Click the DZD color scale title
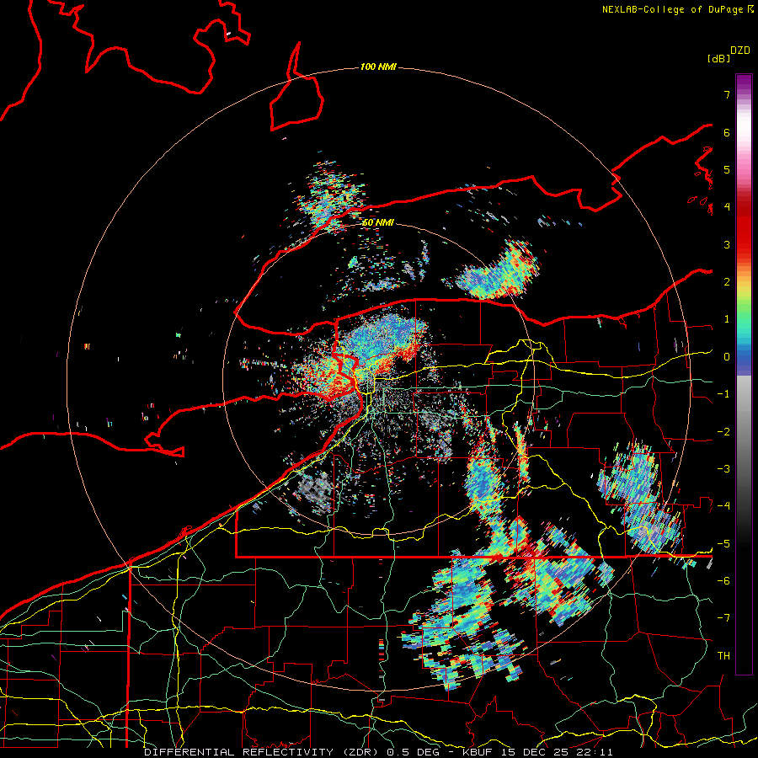The image size is (758, 758). pos(740,51)
